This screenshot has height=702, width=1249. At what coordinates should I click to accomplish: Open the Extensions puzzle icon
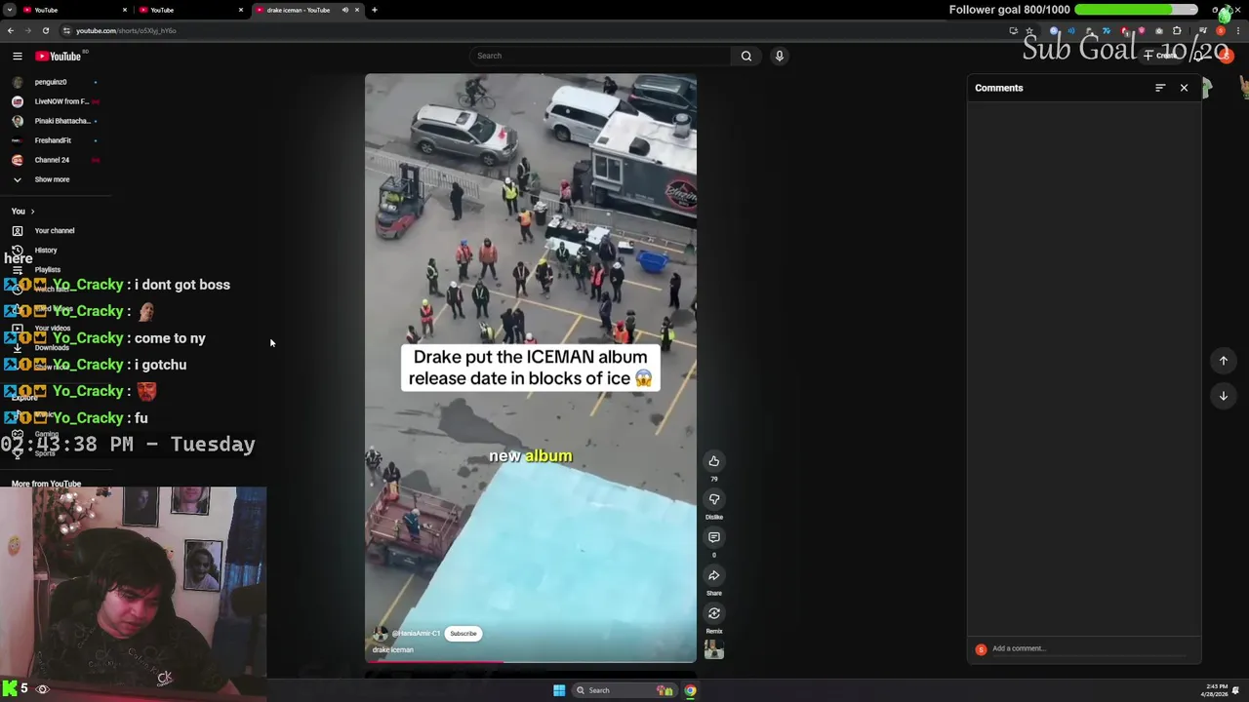[x=1177, y=31]
